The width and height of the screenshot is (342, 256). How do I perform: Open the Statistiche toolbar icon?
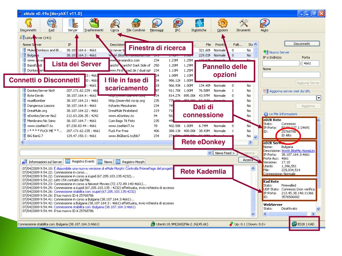coord(199,23)
